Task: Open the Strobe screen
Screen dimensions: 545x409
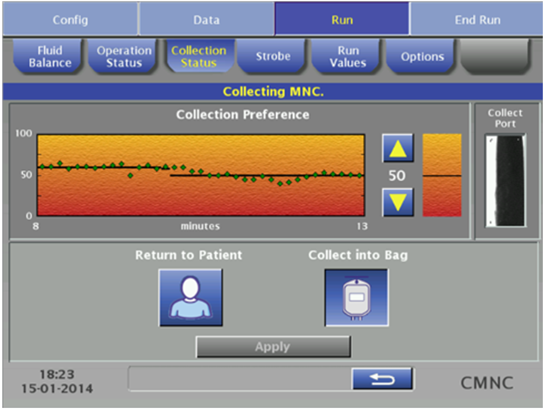Action: coord(272,56)
